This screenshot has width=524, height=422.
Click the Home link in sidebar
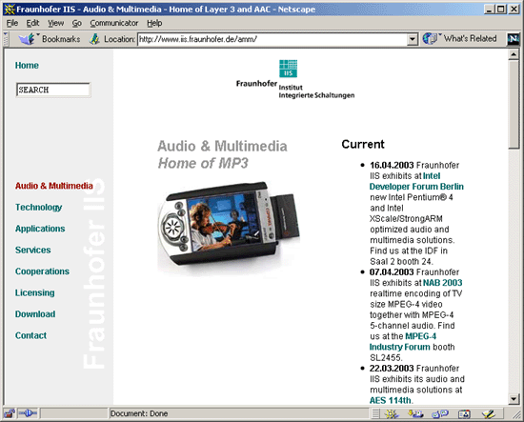click(x=27, y=66)
